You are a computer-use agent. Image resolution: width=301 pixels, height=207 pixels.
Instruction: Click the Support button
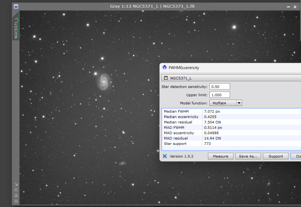tap(276, 156)
